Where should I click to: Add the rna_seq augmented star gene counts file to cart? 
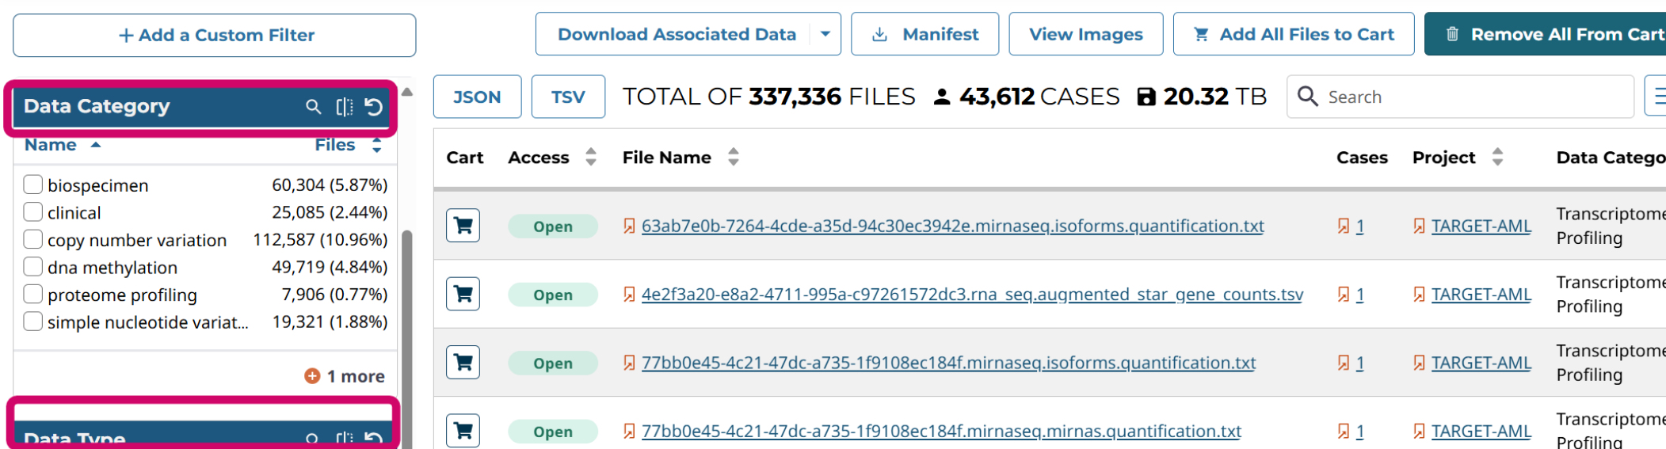coord(463,295)
